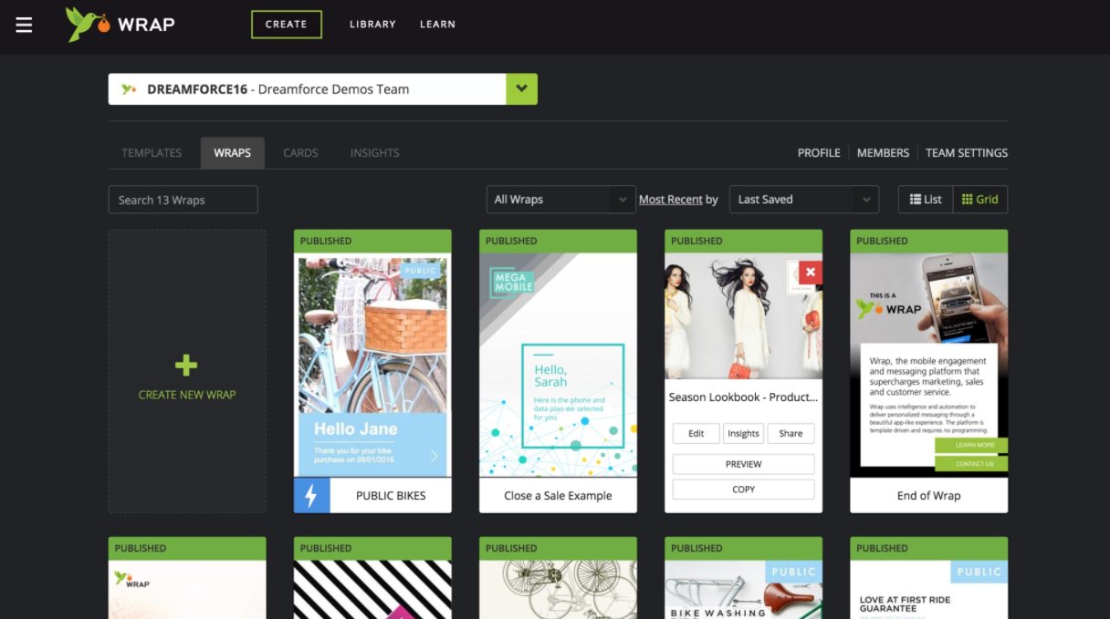Open the bicycle sketch wrap thumbnail
Screen dimensions: 1110x619
point(558,589)
